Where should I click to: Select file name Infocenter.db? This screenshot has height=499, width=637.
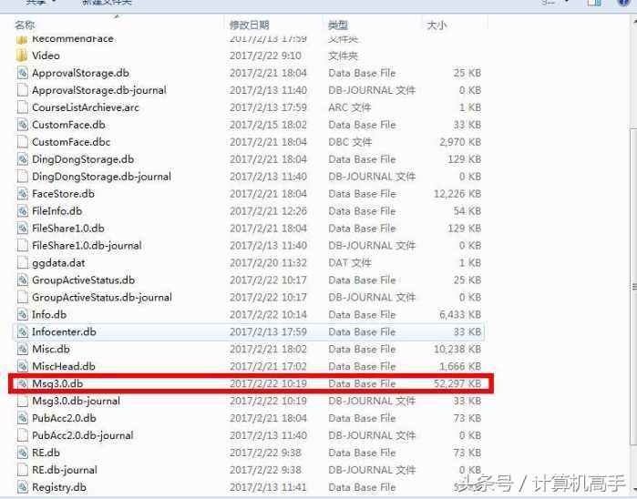(x=64, y=331)
